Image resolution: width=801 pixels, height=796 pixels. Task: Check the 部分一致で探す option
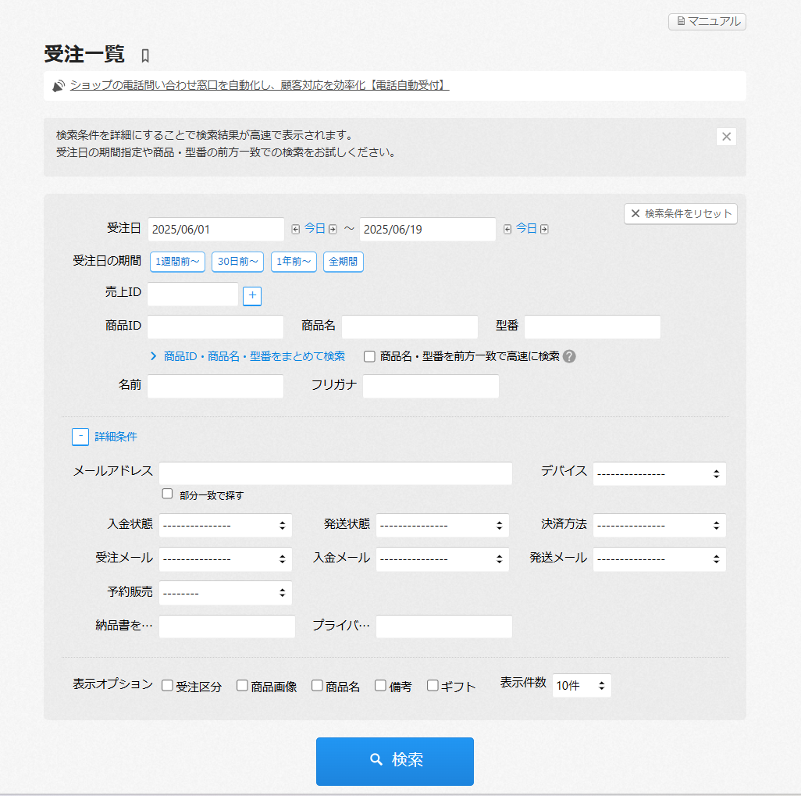click(x=167, y=494)
